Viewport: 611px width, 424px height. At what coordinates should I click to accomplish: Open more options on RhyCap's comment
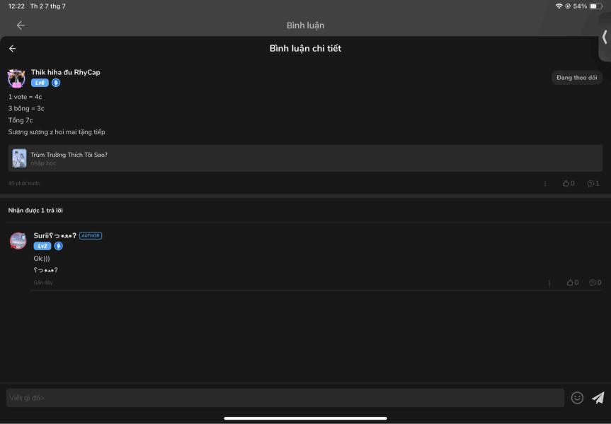tap(545, 184)
